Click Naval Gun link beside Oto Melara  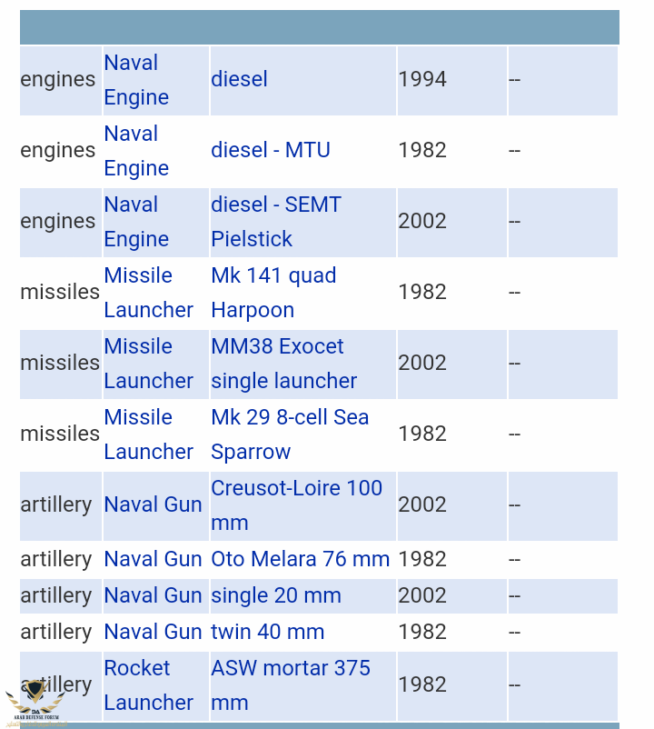click(153, 559)
